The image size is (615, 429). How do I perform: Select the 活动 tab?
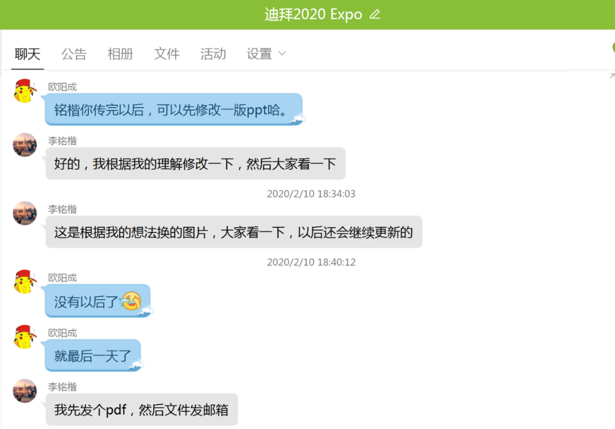coord(213,54)
